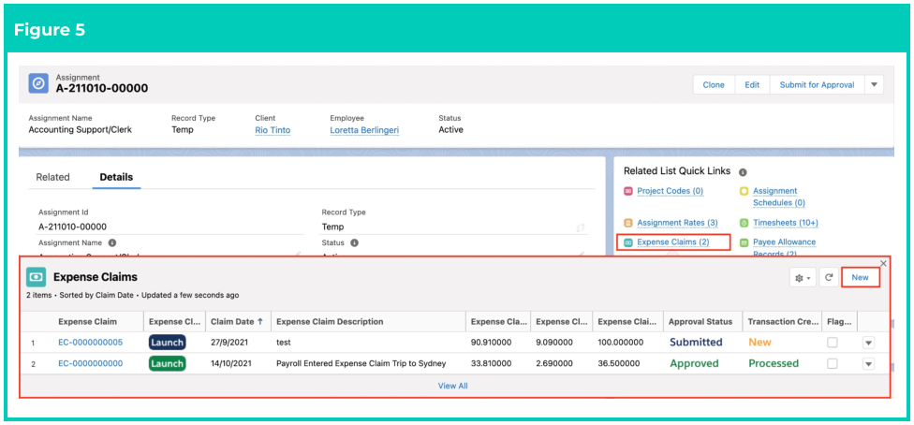Open the Assignment Rates (3) link

(677, 223)
